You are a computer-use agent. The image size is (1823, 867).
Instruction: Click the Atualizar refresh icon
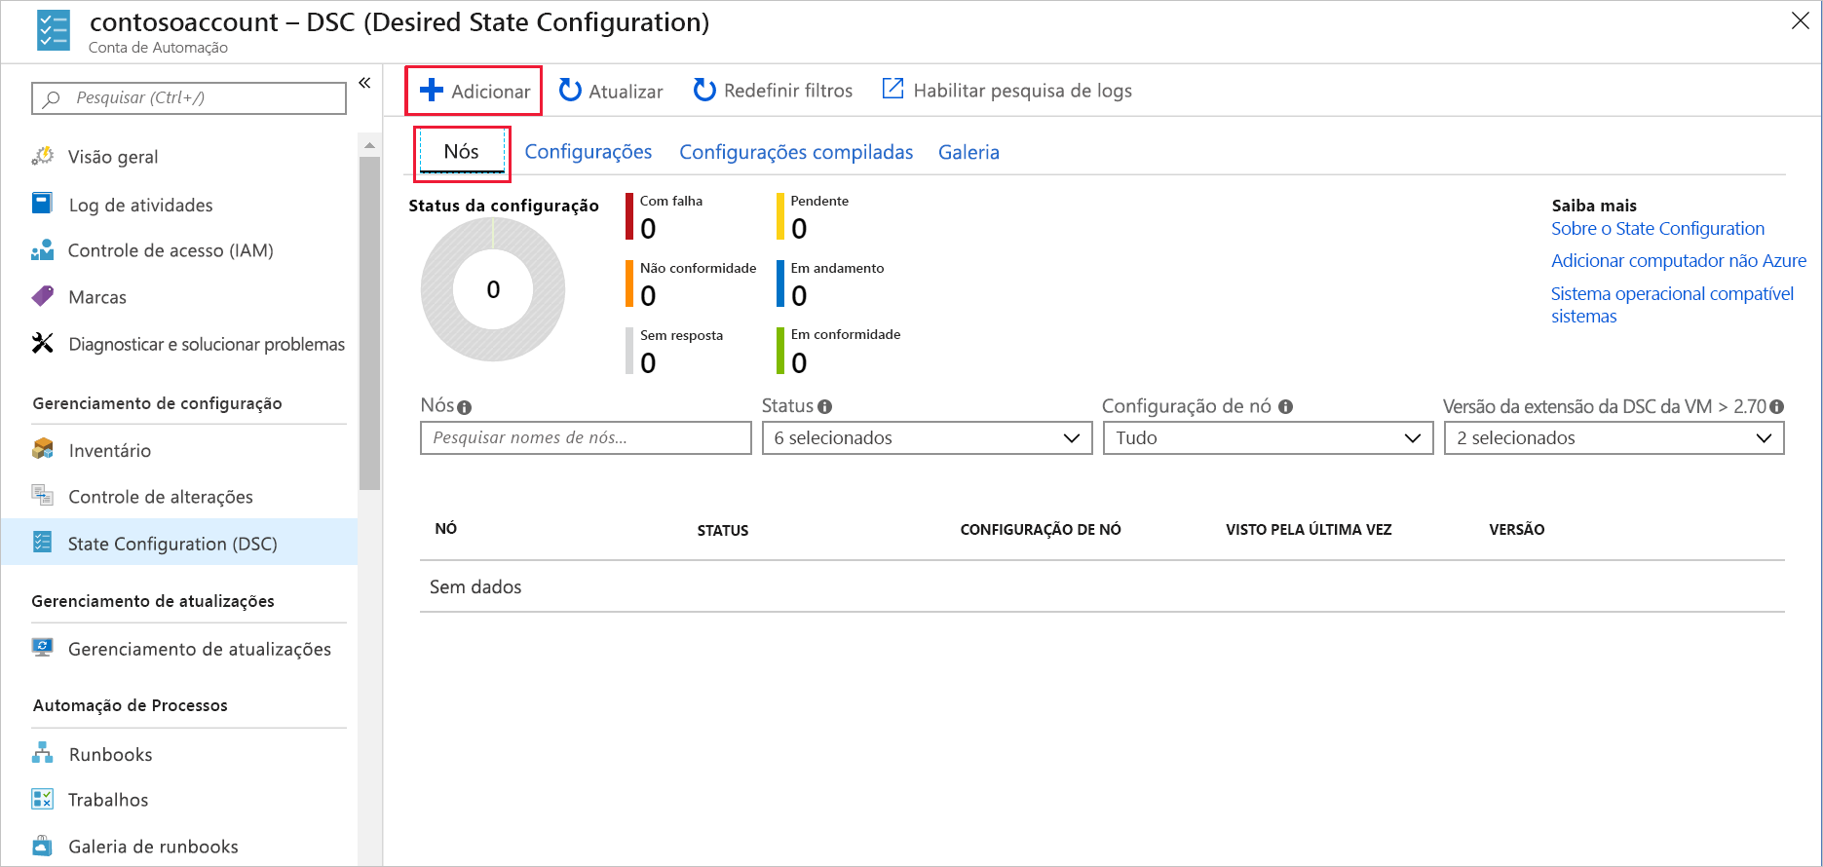[570, 91]
